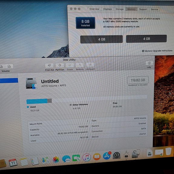Launch App Store from the Dock
Viewport: 174px width, 174px height.
[107, 156]
